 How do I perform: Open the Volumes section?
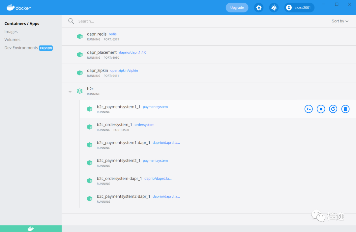[x=12, y=40]
